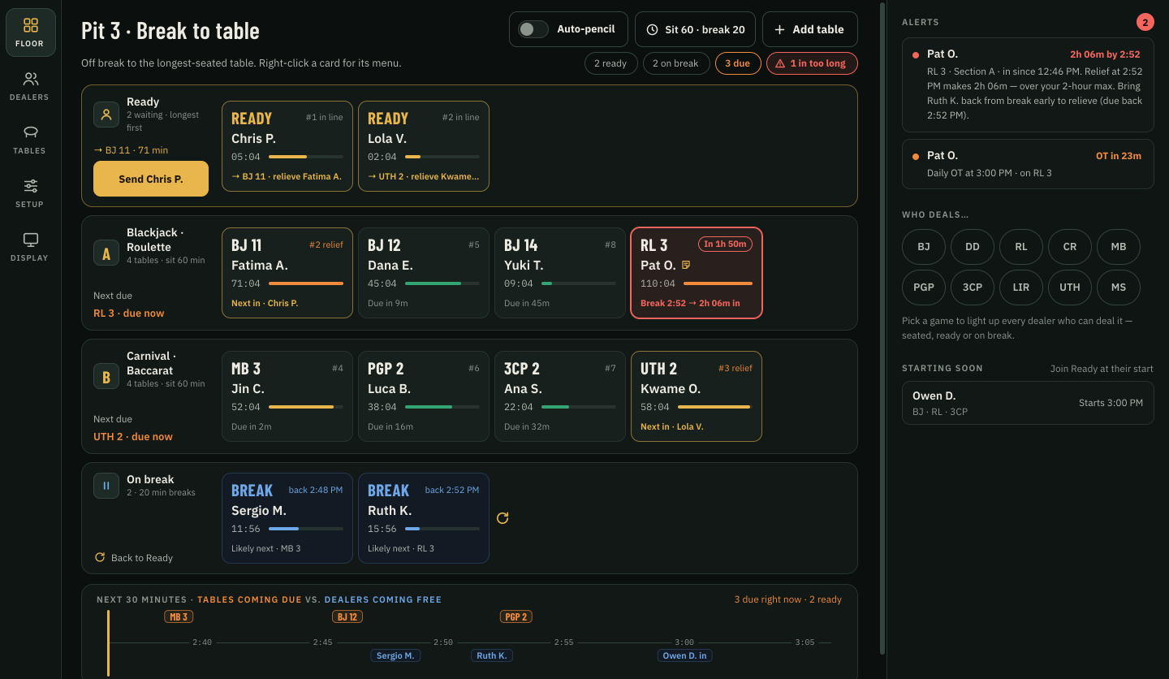Click the Add table button
The image size is (1169, 679).
pos(810,29)
